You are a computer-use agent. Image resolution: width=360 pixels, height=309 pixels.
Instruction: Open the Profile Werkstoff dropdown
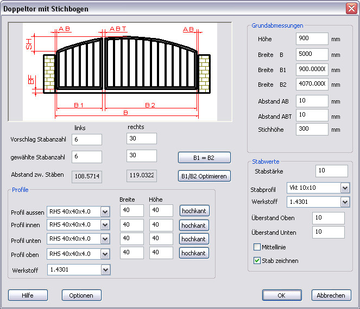105,270
